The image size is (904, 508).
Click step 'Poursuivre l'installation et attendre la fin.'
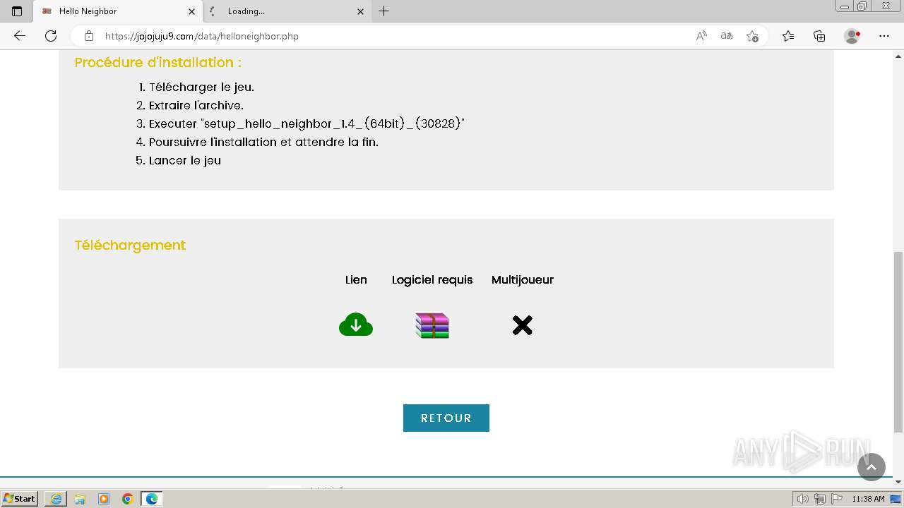[263, 143]
